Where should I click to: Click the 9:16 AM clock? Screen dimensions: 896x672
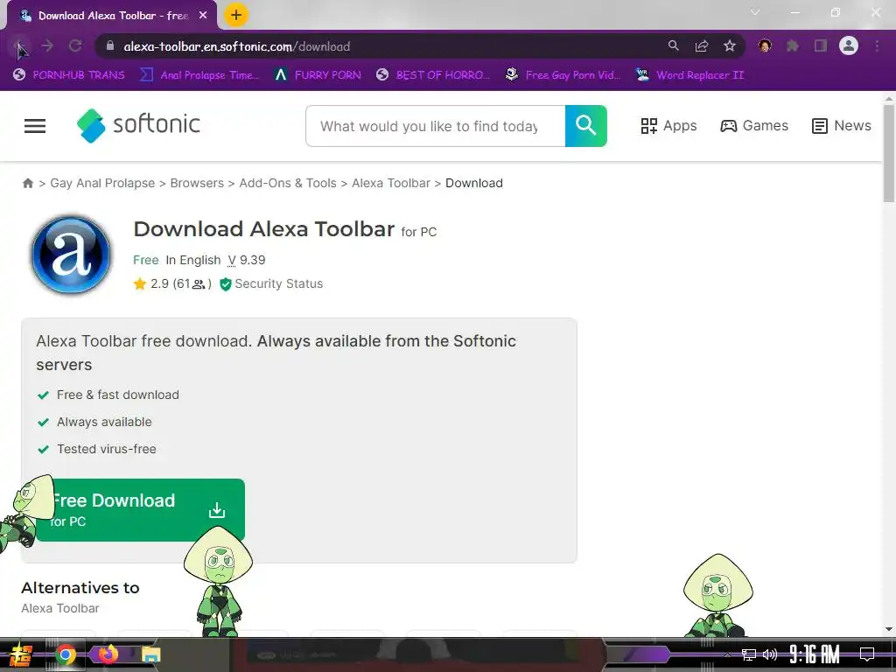point(815,654)
